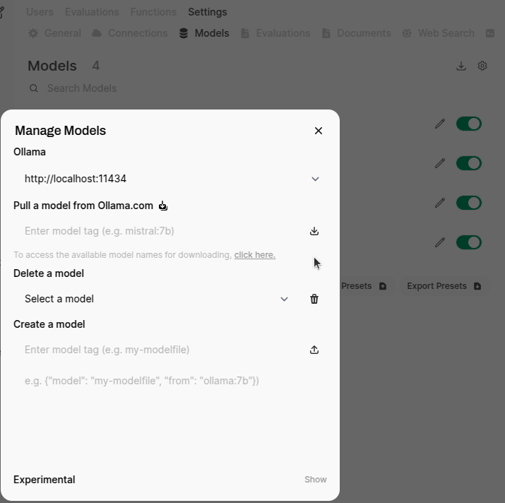Open the Select a model dropdown

click(x=284, y=299)
